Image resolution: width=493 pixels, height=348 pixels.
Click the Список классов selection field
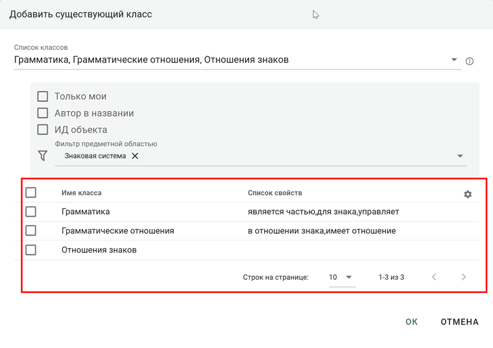(x=237, y=60)
